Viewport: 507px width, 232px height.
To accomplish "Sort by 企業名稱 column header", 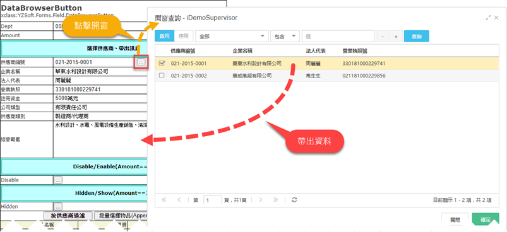I will (242, 51).
